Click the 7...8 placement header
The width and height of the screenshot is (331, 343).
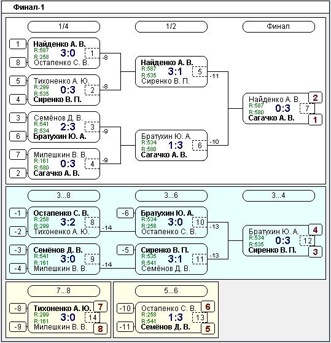point(64,291)
